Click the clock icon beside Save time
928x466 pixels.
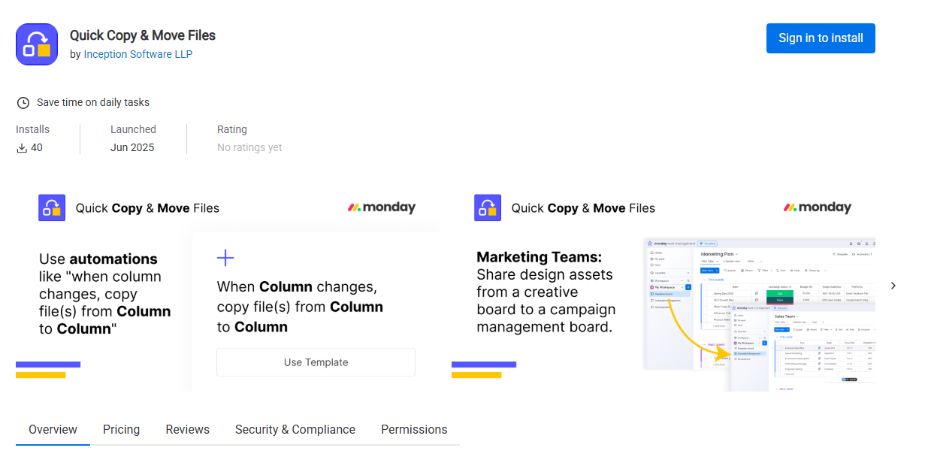pos(23,103)
